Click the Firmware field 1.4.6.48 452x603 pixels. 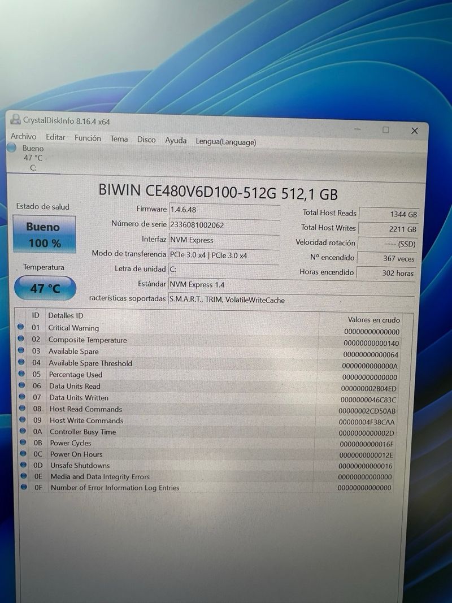[x=224, y=210]
